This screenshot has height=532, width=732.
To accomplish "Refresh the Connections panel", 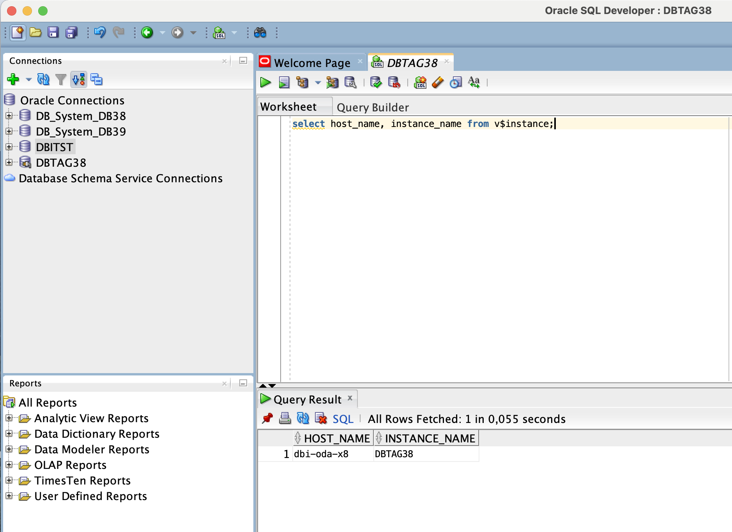I will click(43, 79).
